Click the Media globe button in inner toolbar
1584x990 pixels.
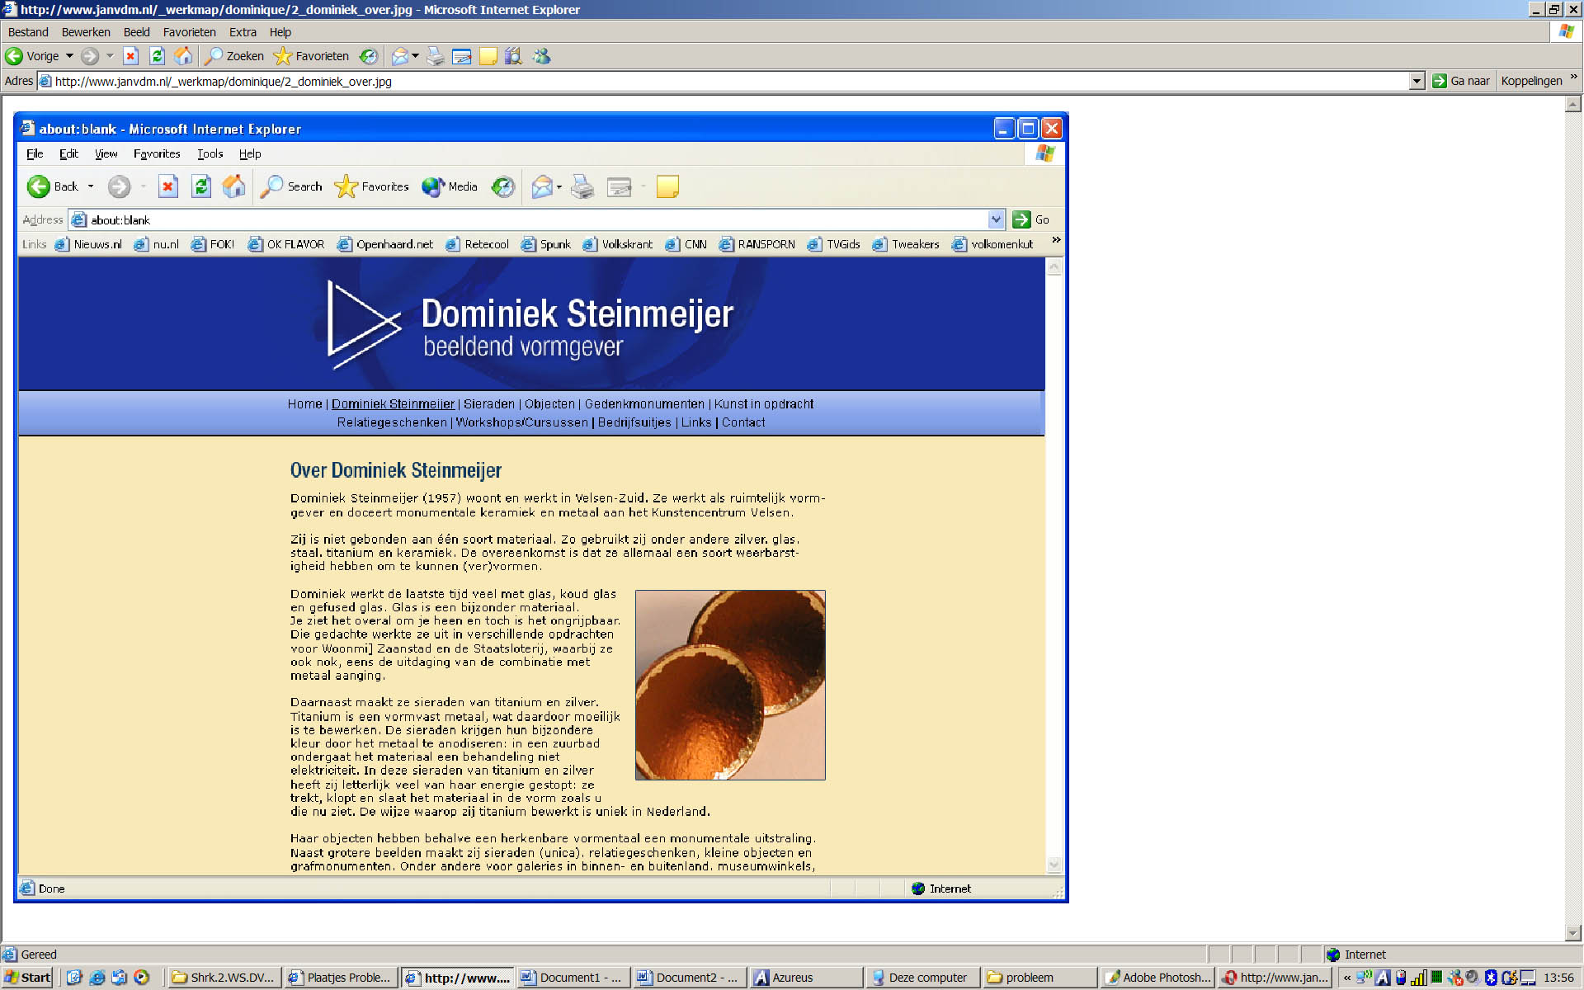click(450, 186)
